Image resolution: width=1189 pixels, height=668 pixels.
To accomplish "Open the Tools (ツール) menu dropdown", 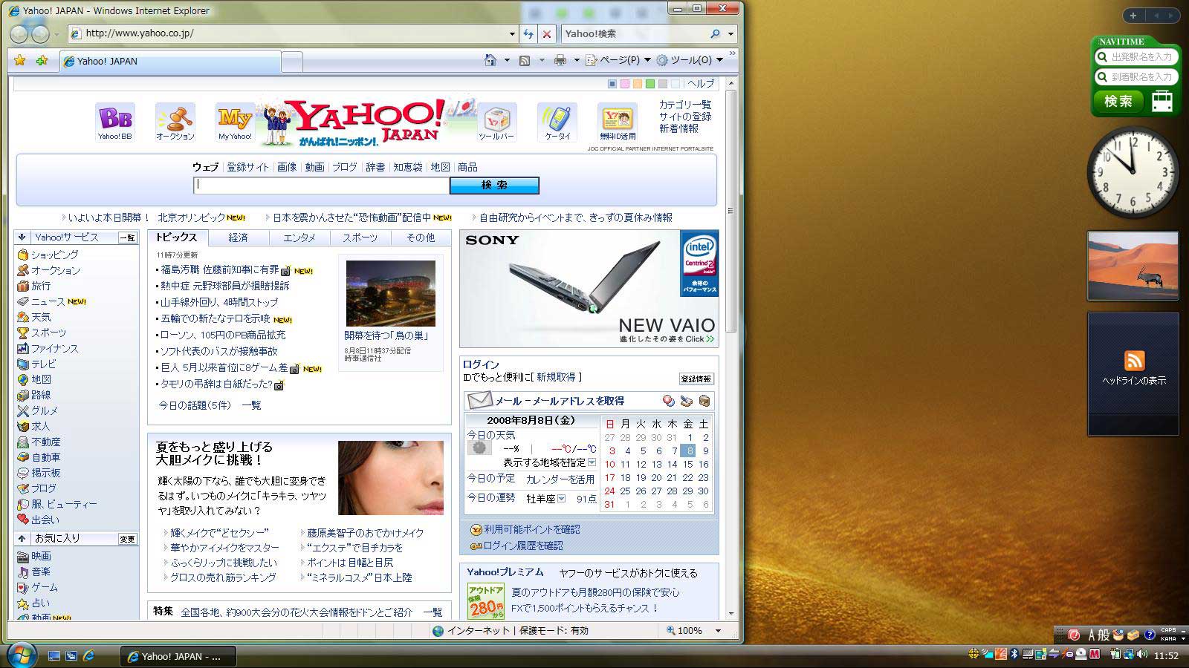I will tap(690, 60).
